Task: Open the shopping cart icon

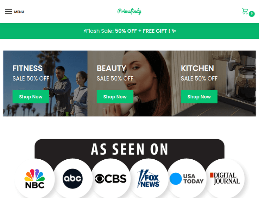Action: 245,11
